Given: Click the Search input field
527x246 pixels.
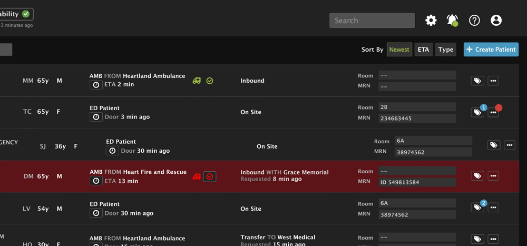Looking at the screenshot, I should (x=372, y=21).
